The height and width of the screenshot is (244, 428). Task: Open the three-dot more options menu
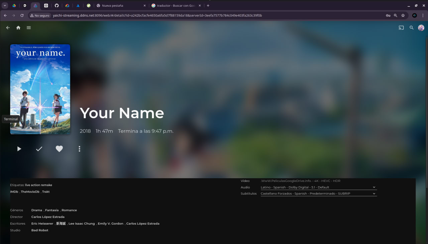tap(79, 149)
